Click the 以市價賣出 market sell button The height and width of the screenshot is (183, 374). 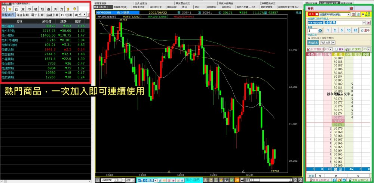click(352, 49)
